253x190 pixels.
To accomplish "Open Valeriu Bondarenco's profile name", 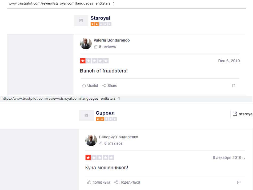I will [x=112, y=40].
